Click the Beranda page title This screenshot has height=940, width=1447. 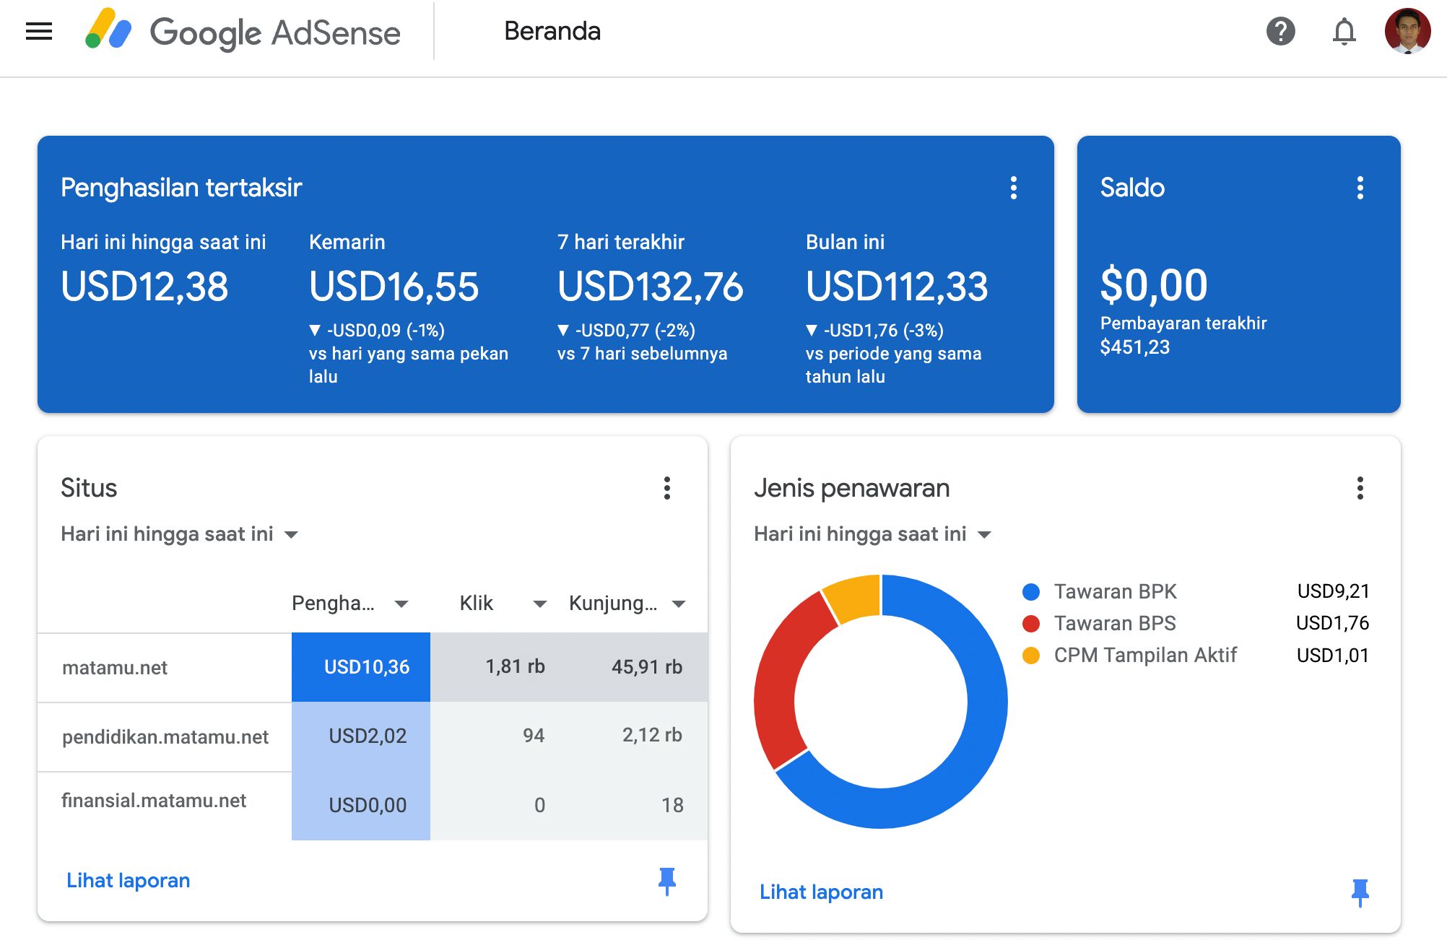click(552, 32)
